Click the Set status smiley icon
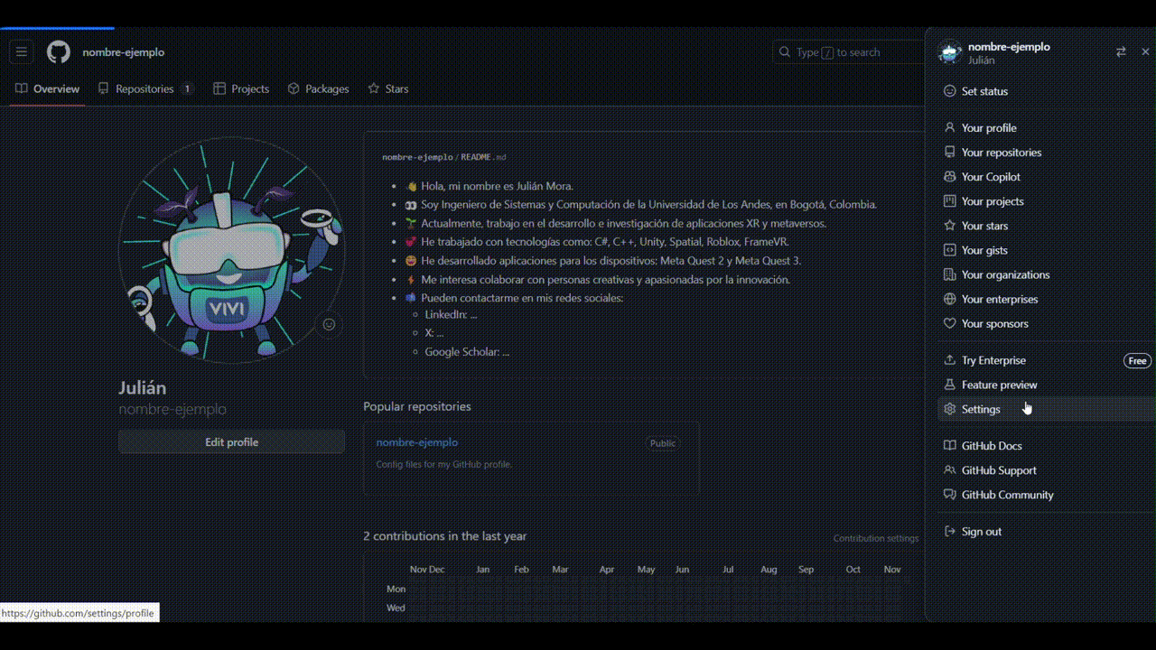 [949, 90]
